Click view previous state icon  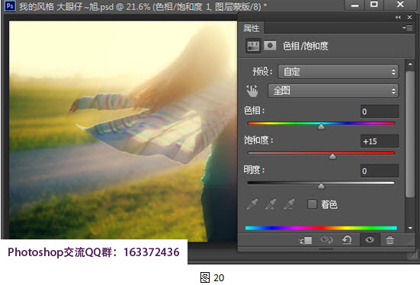coord(326,240)
